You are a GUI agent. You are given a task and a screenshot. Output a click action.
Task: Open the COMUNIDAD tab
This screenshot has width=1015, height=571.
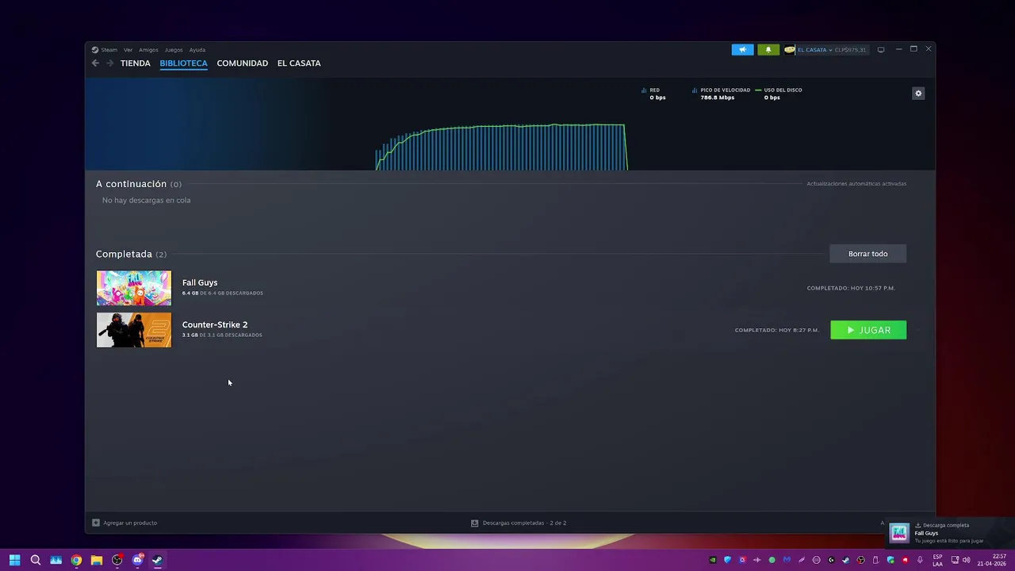242,63
